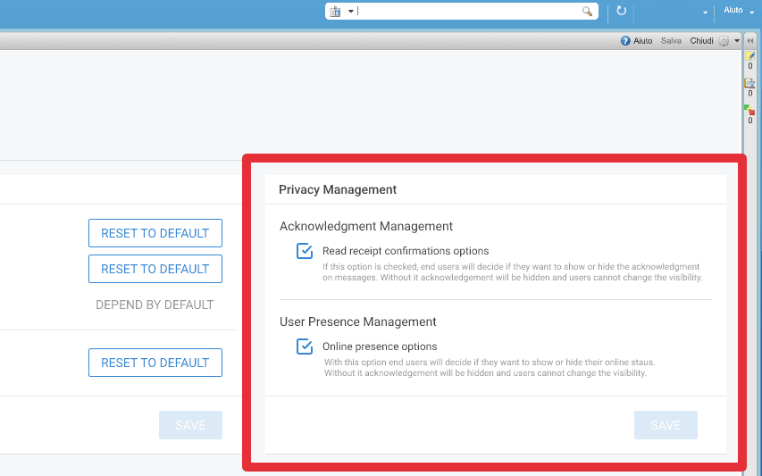The width and height of the screenshot is (762, 476).
Task: Click the RESET TO DEFAULT button below DEPEND BY DEFAULT
Action: coord(155,363)
